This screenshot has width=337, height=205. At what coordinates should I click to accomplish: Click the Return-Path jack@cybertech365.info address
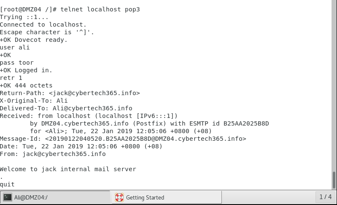94,93
